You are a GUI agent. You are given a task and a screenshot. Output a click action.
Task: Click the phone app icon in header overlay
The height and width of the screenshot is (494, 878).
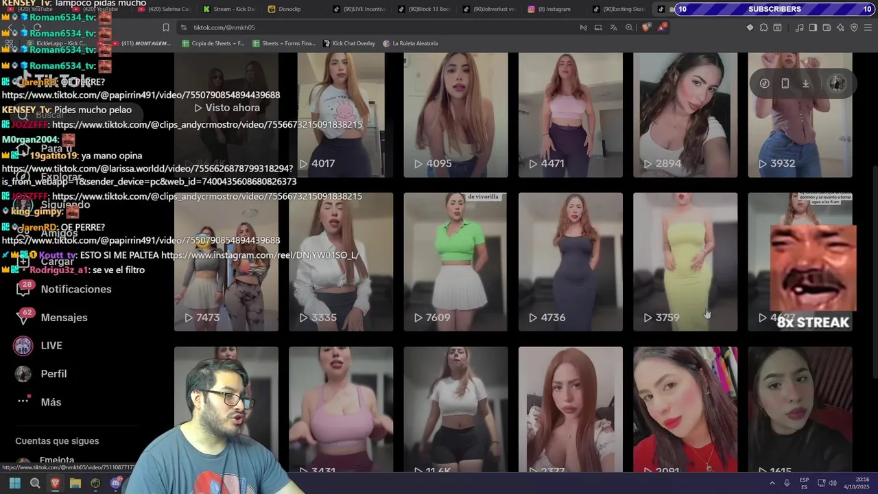[x=785, y=83]
